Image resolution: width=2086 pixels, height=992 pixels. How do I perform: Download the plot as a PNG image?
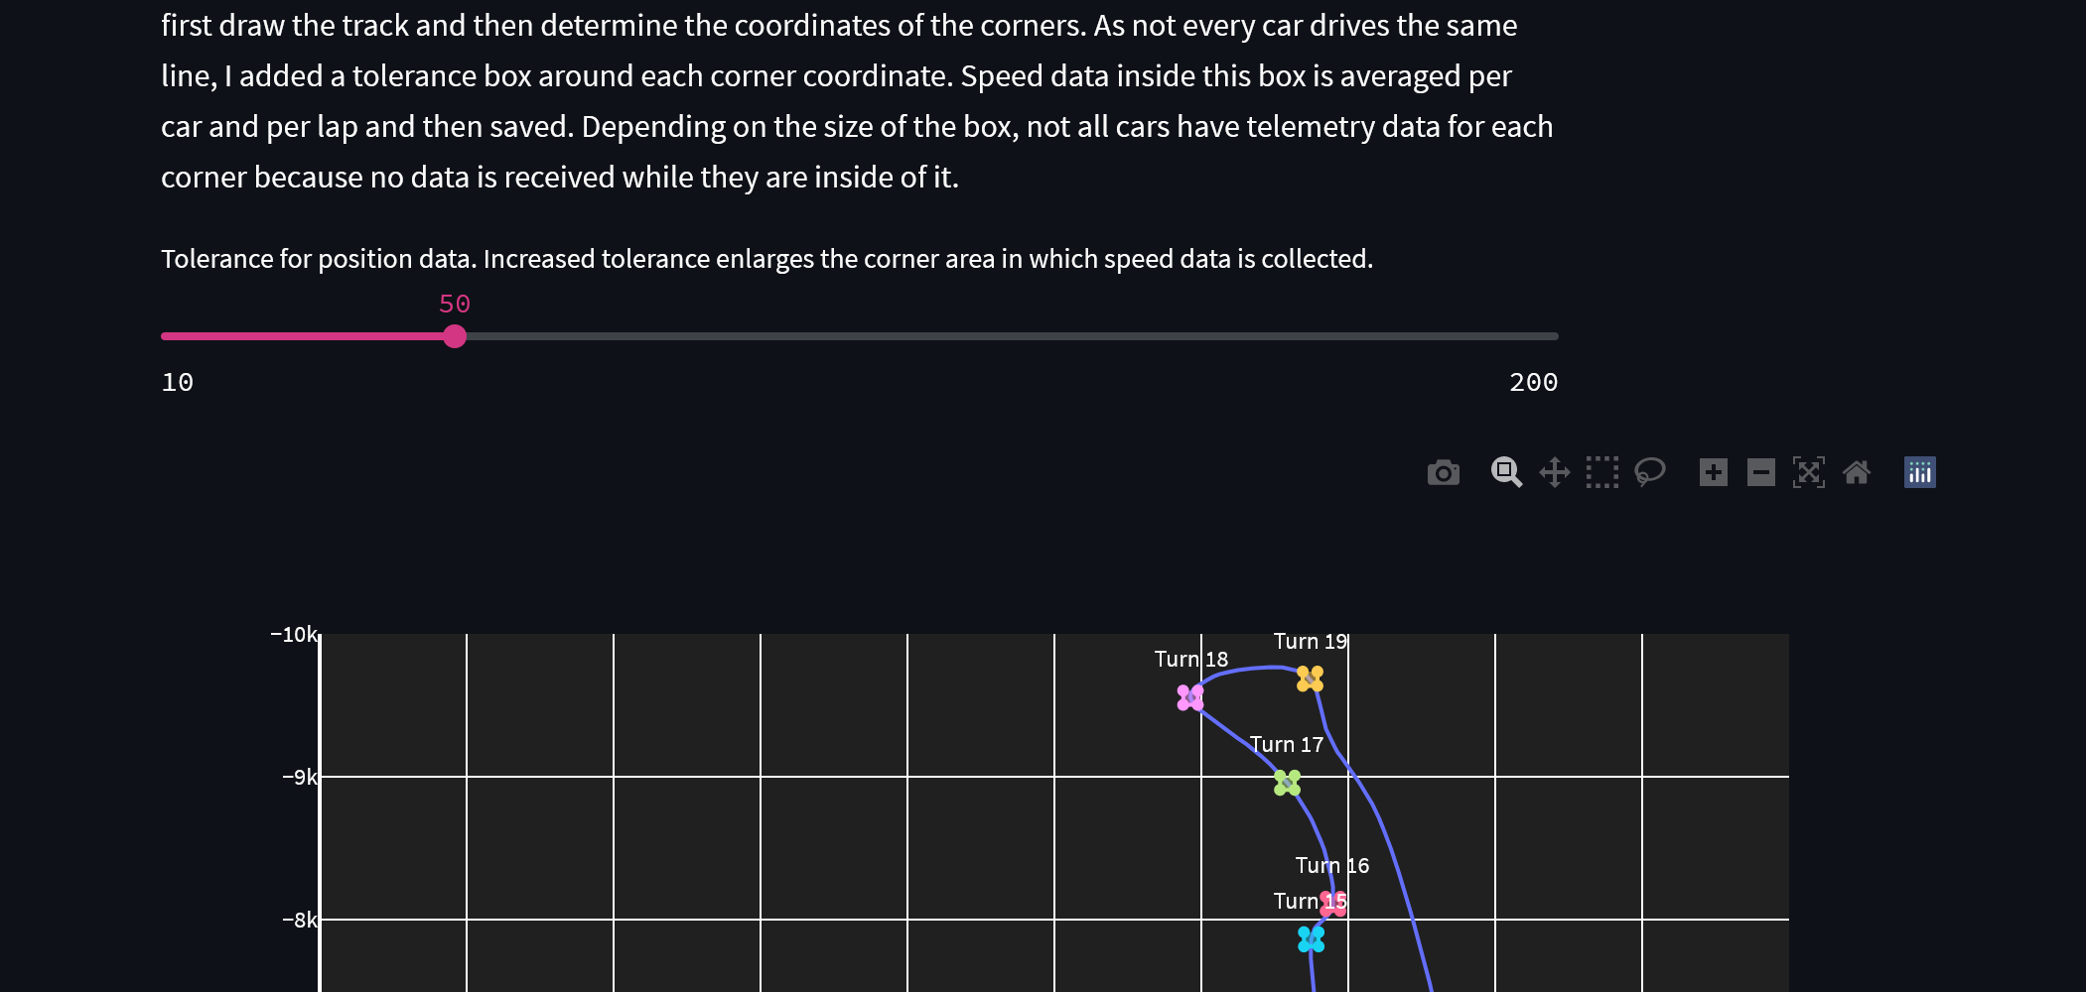[1444, 472]
